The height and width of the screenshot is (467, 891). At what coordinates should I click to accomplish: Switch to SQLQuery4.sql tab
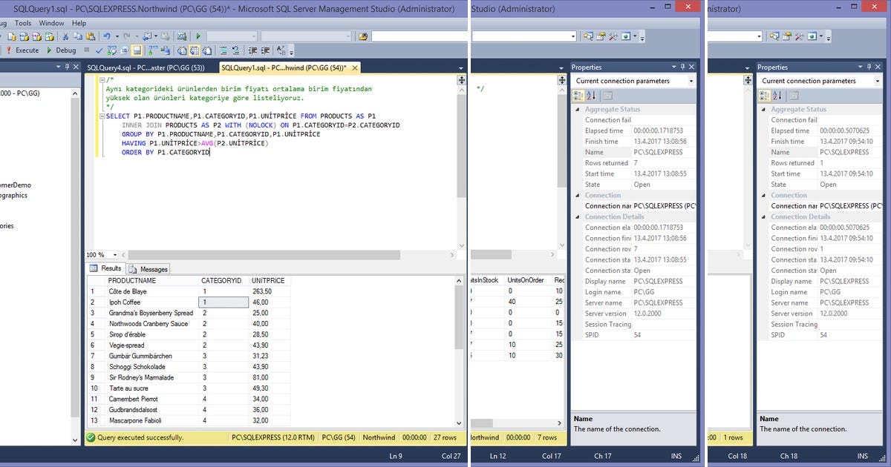click(x=146, y=67)
